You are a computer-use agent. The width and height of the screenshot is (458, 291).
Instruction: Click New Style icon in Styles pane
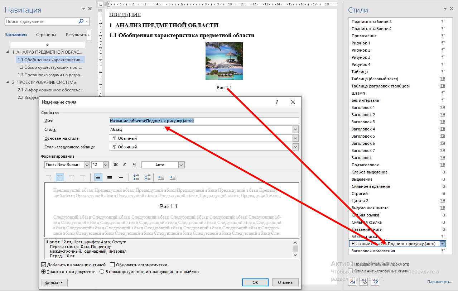352,282
